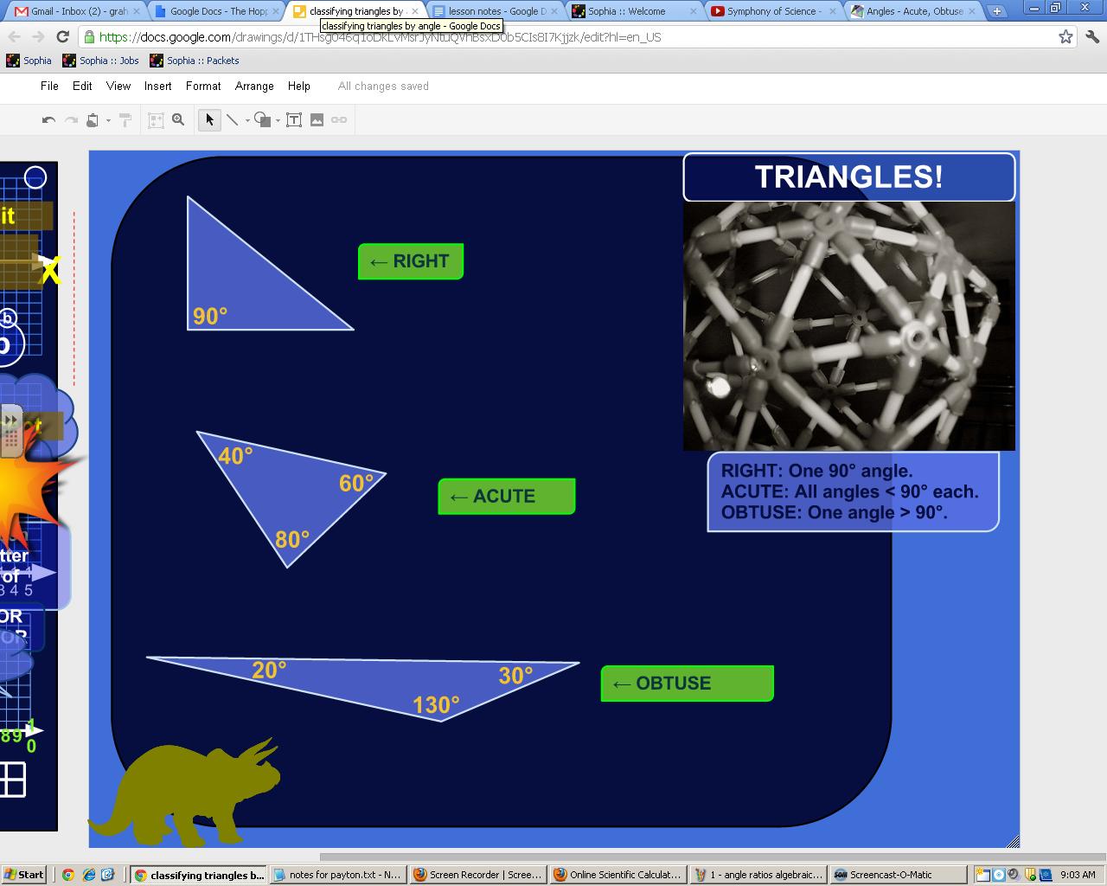Open the Sophia :: Packets bookmark
This screenshot has height=886, width=1107.
point(195,61)
